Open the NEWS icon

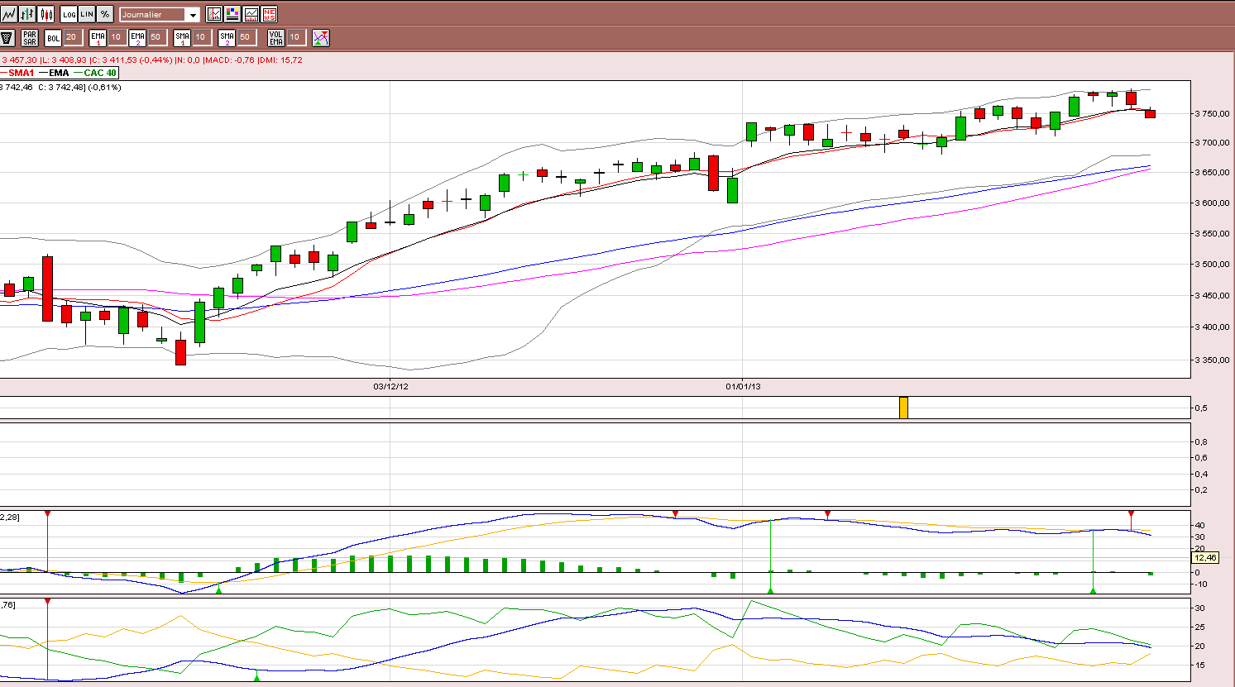tap(269, 14)
